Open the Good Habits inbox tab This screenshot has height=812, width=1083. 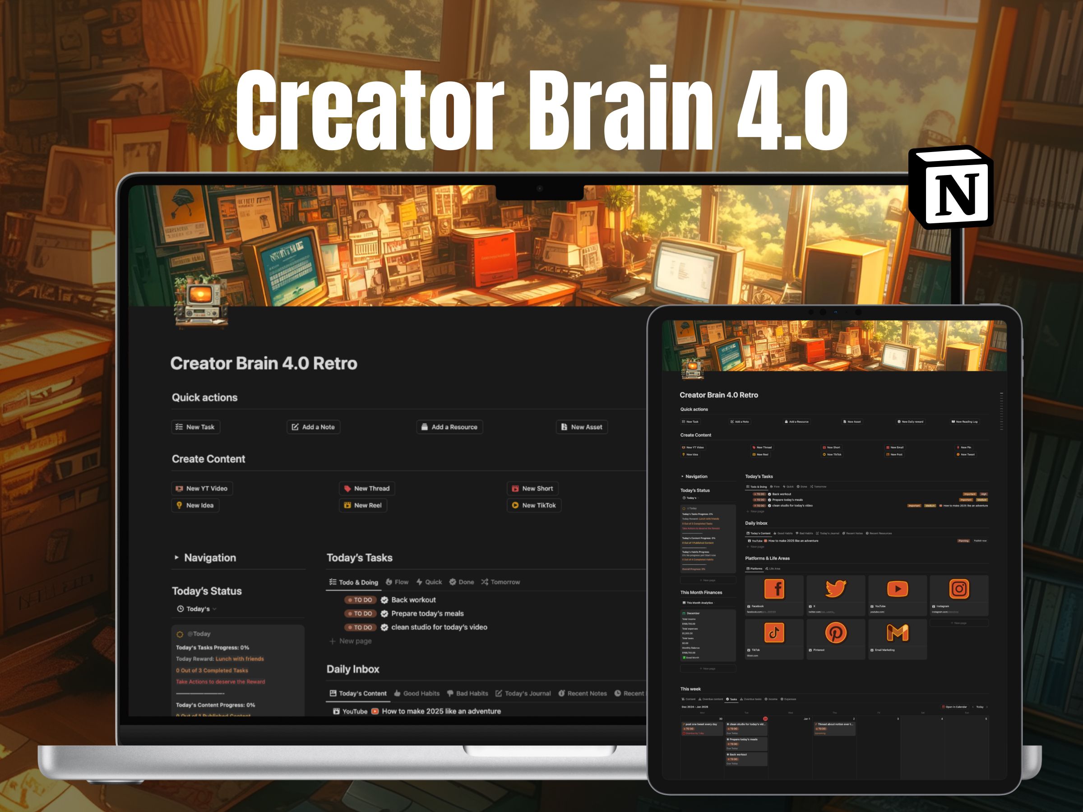click(417, 693)
